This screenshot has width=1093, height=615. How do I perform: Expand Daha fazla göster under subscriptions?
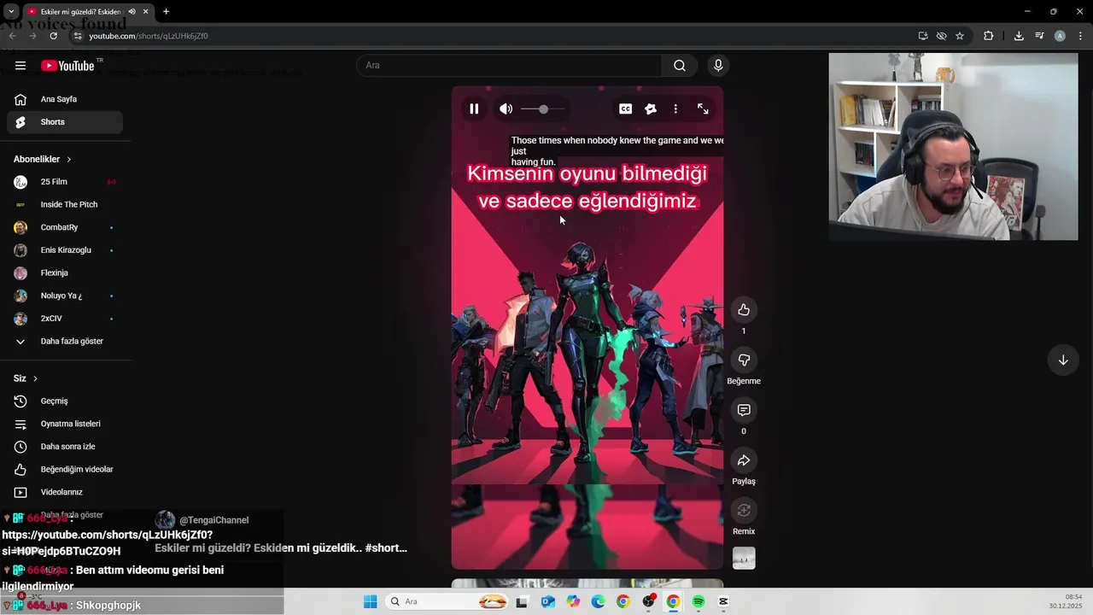(x=65, y=342)
